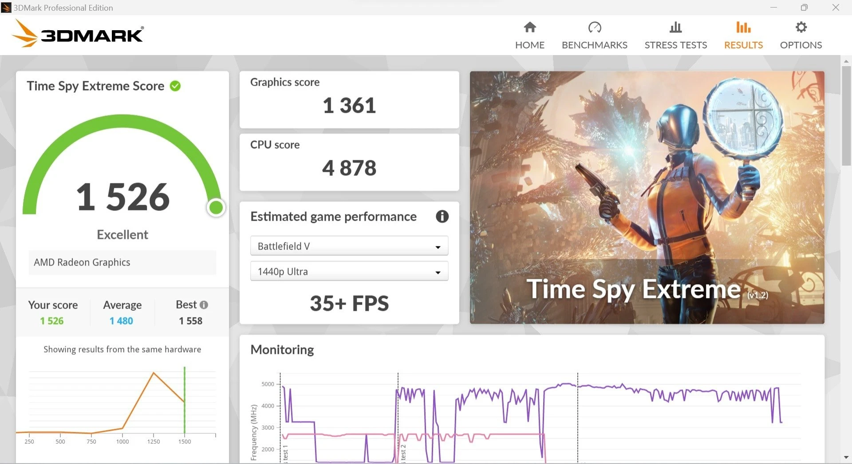Click the green score gauge indicator knob
The image size is (852, 464).
click(x=216, y=207)
